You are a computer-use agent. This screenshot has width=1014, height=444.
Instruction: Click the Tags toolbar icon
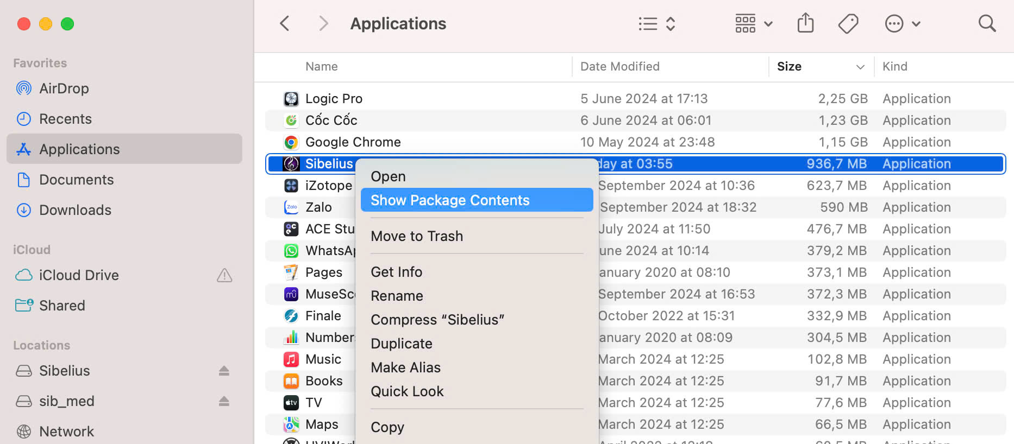tap(848, 23)
